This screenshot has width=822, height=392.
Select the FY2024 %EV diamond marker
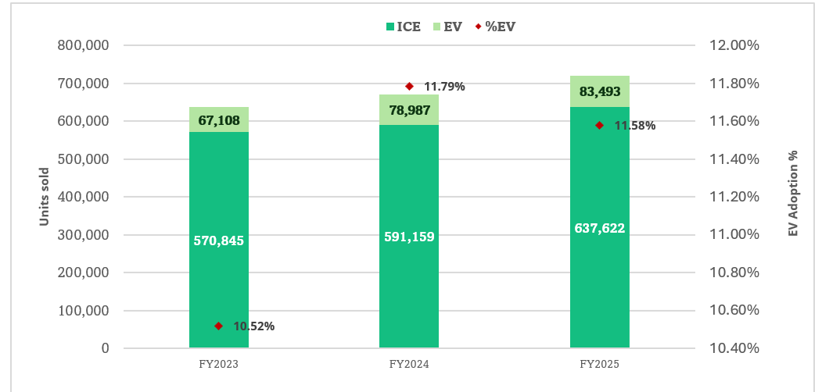[409, 86]
